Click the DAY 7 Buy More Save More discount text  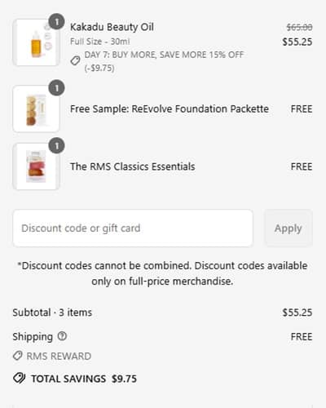pyautogui.click(x=164, y=61)
